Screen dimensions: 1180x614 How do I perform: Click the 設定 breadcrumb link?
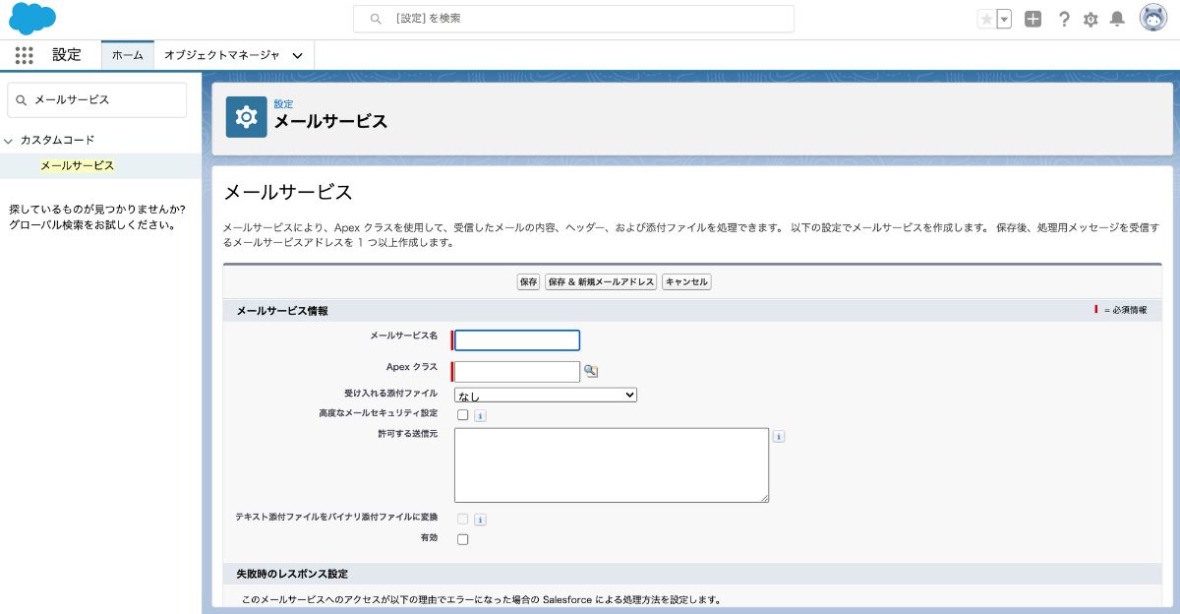tap(283, 103)
